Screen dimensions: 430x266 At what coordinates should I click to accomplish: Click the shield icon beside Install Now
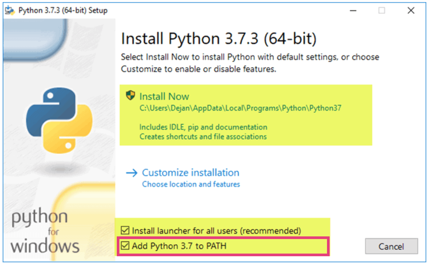pyautogui.click(x=130, y=95)
